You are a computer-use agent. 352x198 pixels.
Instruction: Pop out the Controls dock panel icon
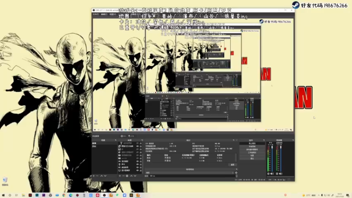(x=264, y=140)
